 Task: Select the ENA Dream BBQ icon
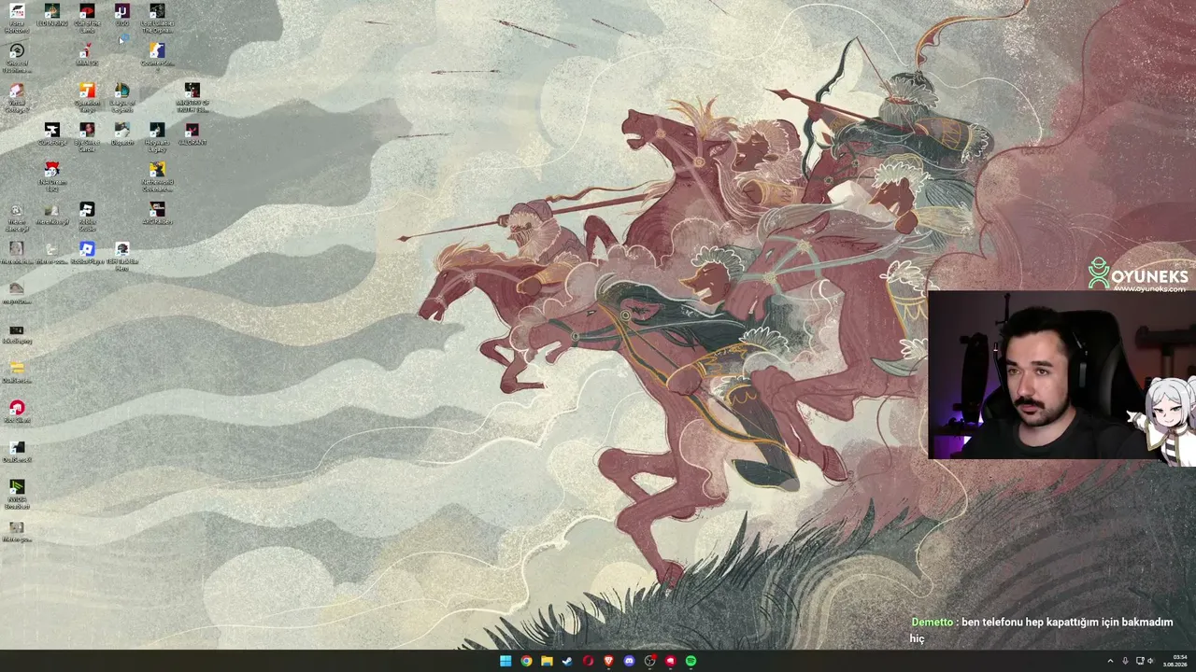(51, 177)
